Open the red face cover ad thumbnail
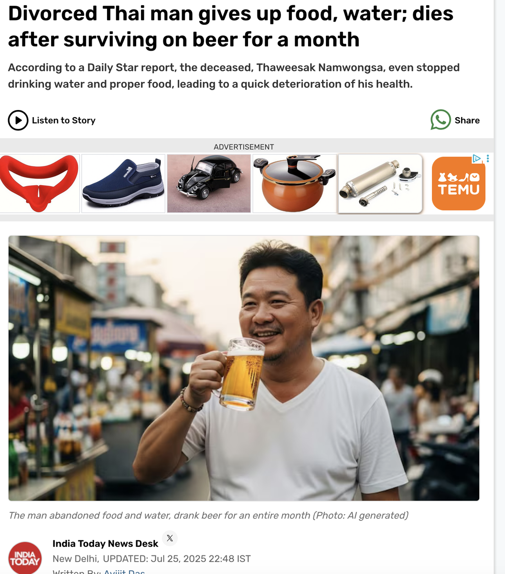 click(39, 183)
